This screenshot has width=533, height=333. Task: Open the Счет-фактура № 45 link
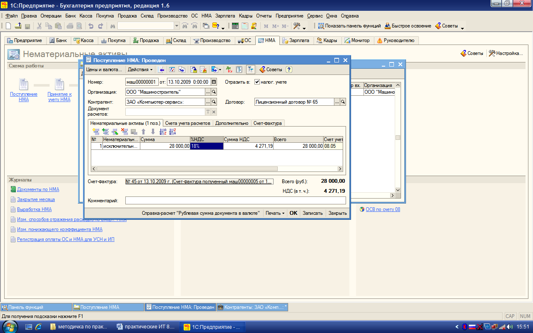tap(199, 181)
